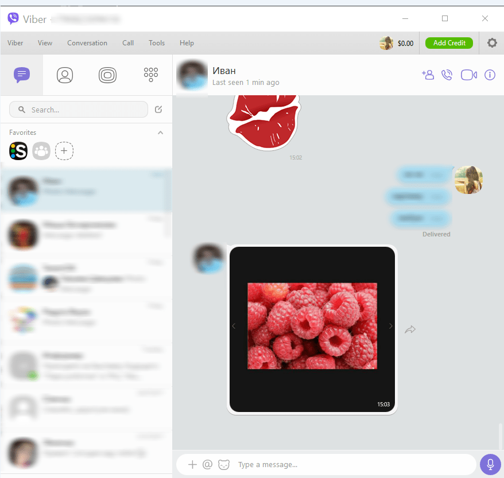Open the Contacts tab icon
This screenshot has width=504, height=478.
[65, 75]
